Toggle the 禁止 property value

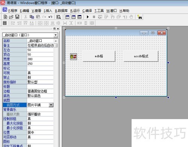[x=40, y=78]
